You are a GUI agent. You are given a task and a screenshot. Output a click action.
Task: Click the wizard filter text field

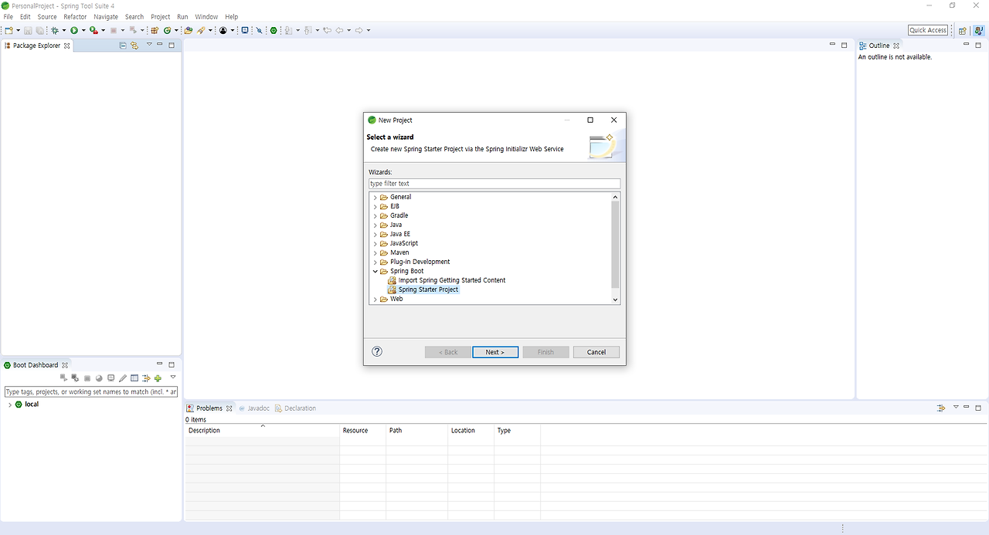[x=494, y=184]
